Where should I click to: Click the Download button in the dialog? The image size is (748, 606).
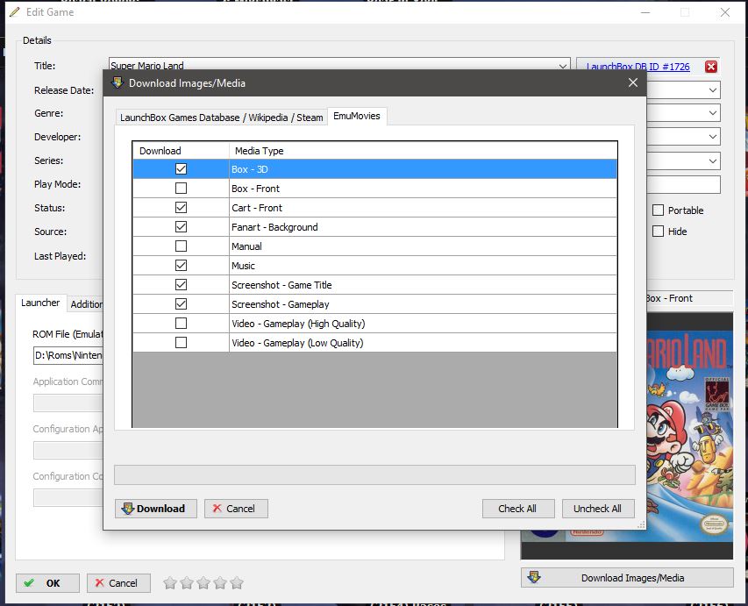tap(155, 508)
